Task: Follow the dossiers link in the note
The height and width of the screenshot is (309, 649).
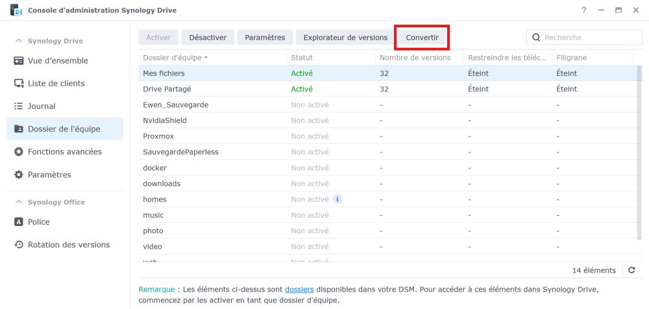Action: [x=299, y=290]
